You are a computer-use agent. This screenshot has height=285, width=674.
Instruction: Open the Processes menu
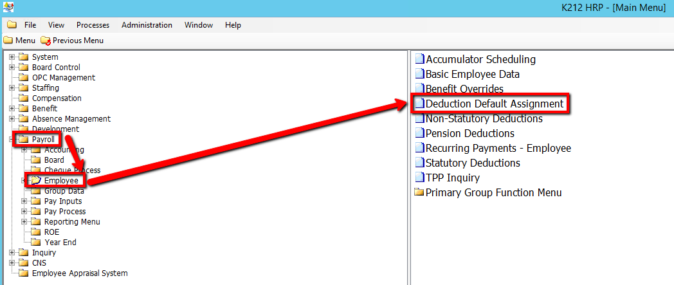point(93,25)
